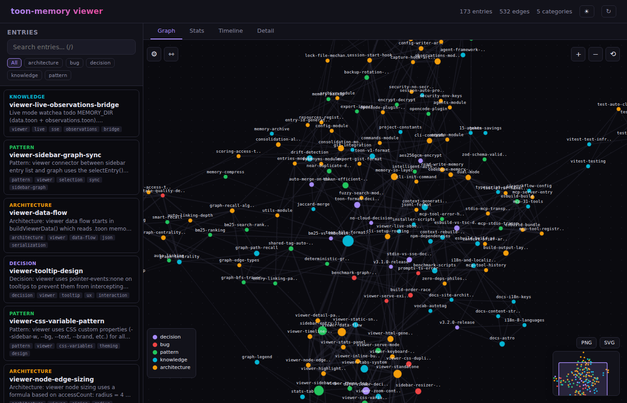Switch to the Stats tab
This screenshot has width=627, height=403.
coord(197,31)
